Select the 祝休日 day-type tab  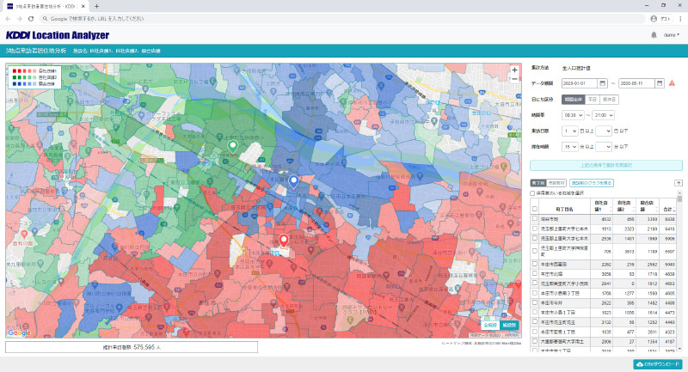[609, 100]
